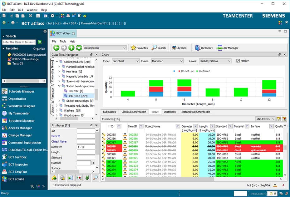This screenshot has width=290, height=197.
Task: Close the BCT aClass tab
Action: pyautogui.click(x=74, y=33)
